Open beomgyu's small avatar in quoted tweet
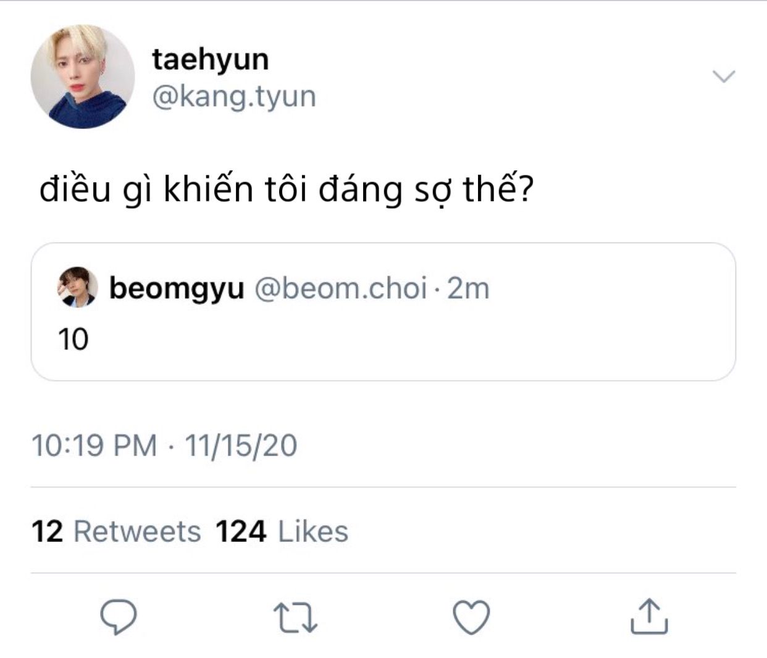Viewport: 767px width, 658px height. [x=78, y=287]
